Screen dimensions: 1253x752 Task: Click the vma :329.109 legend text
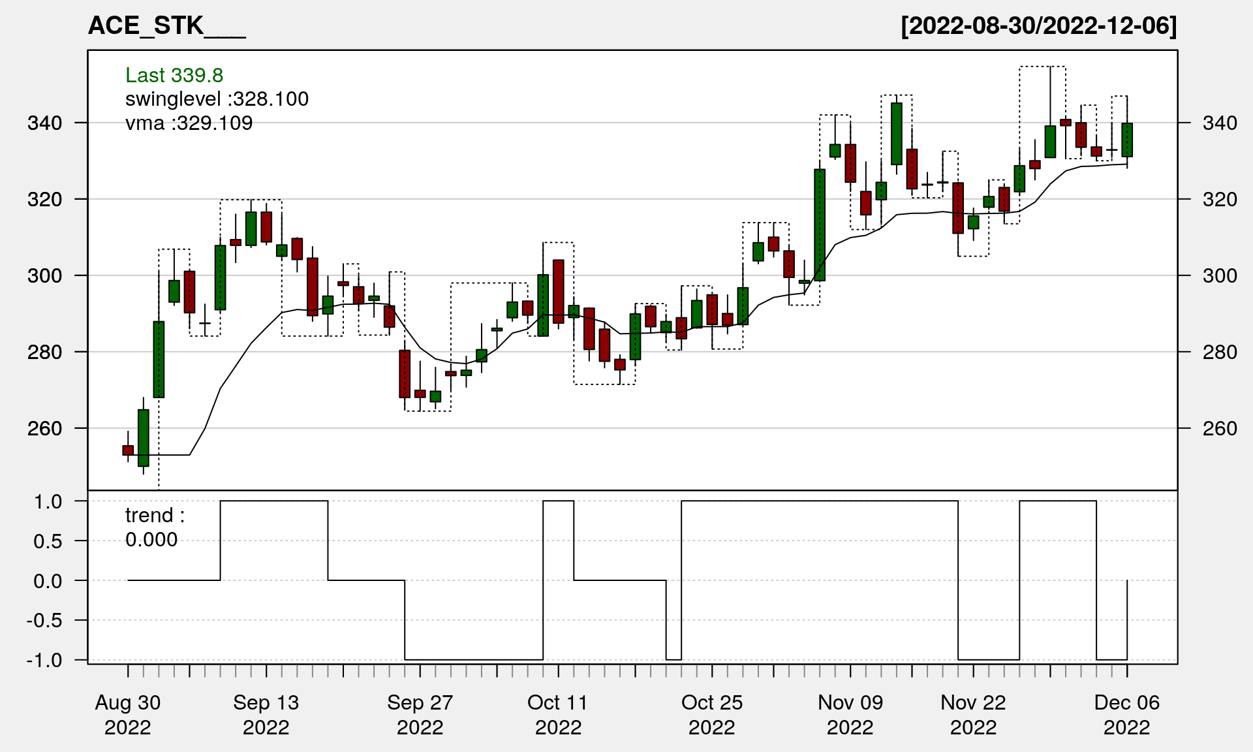189,123
